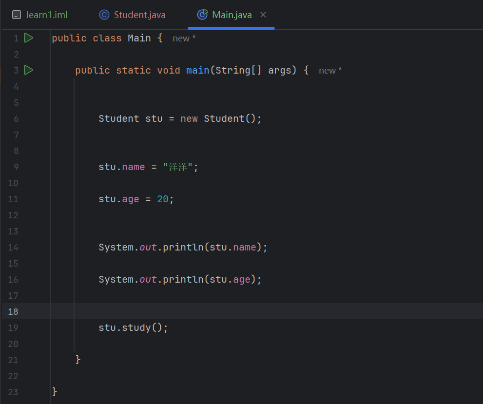Click the closing brace on line 21
The image size is (483, 404).
[77, 359]
